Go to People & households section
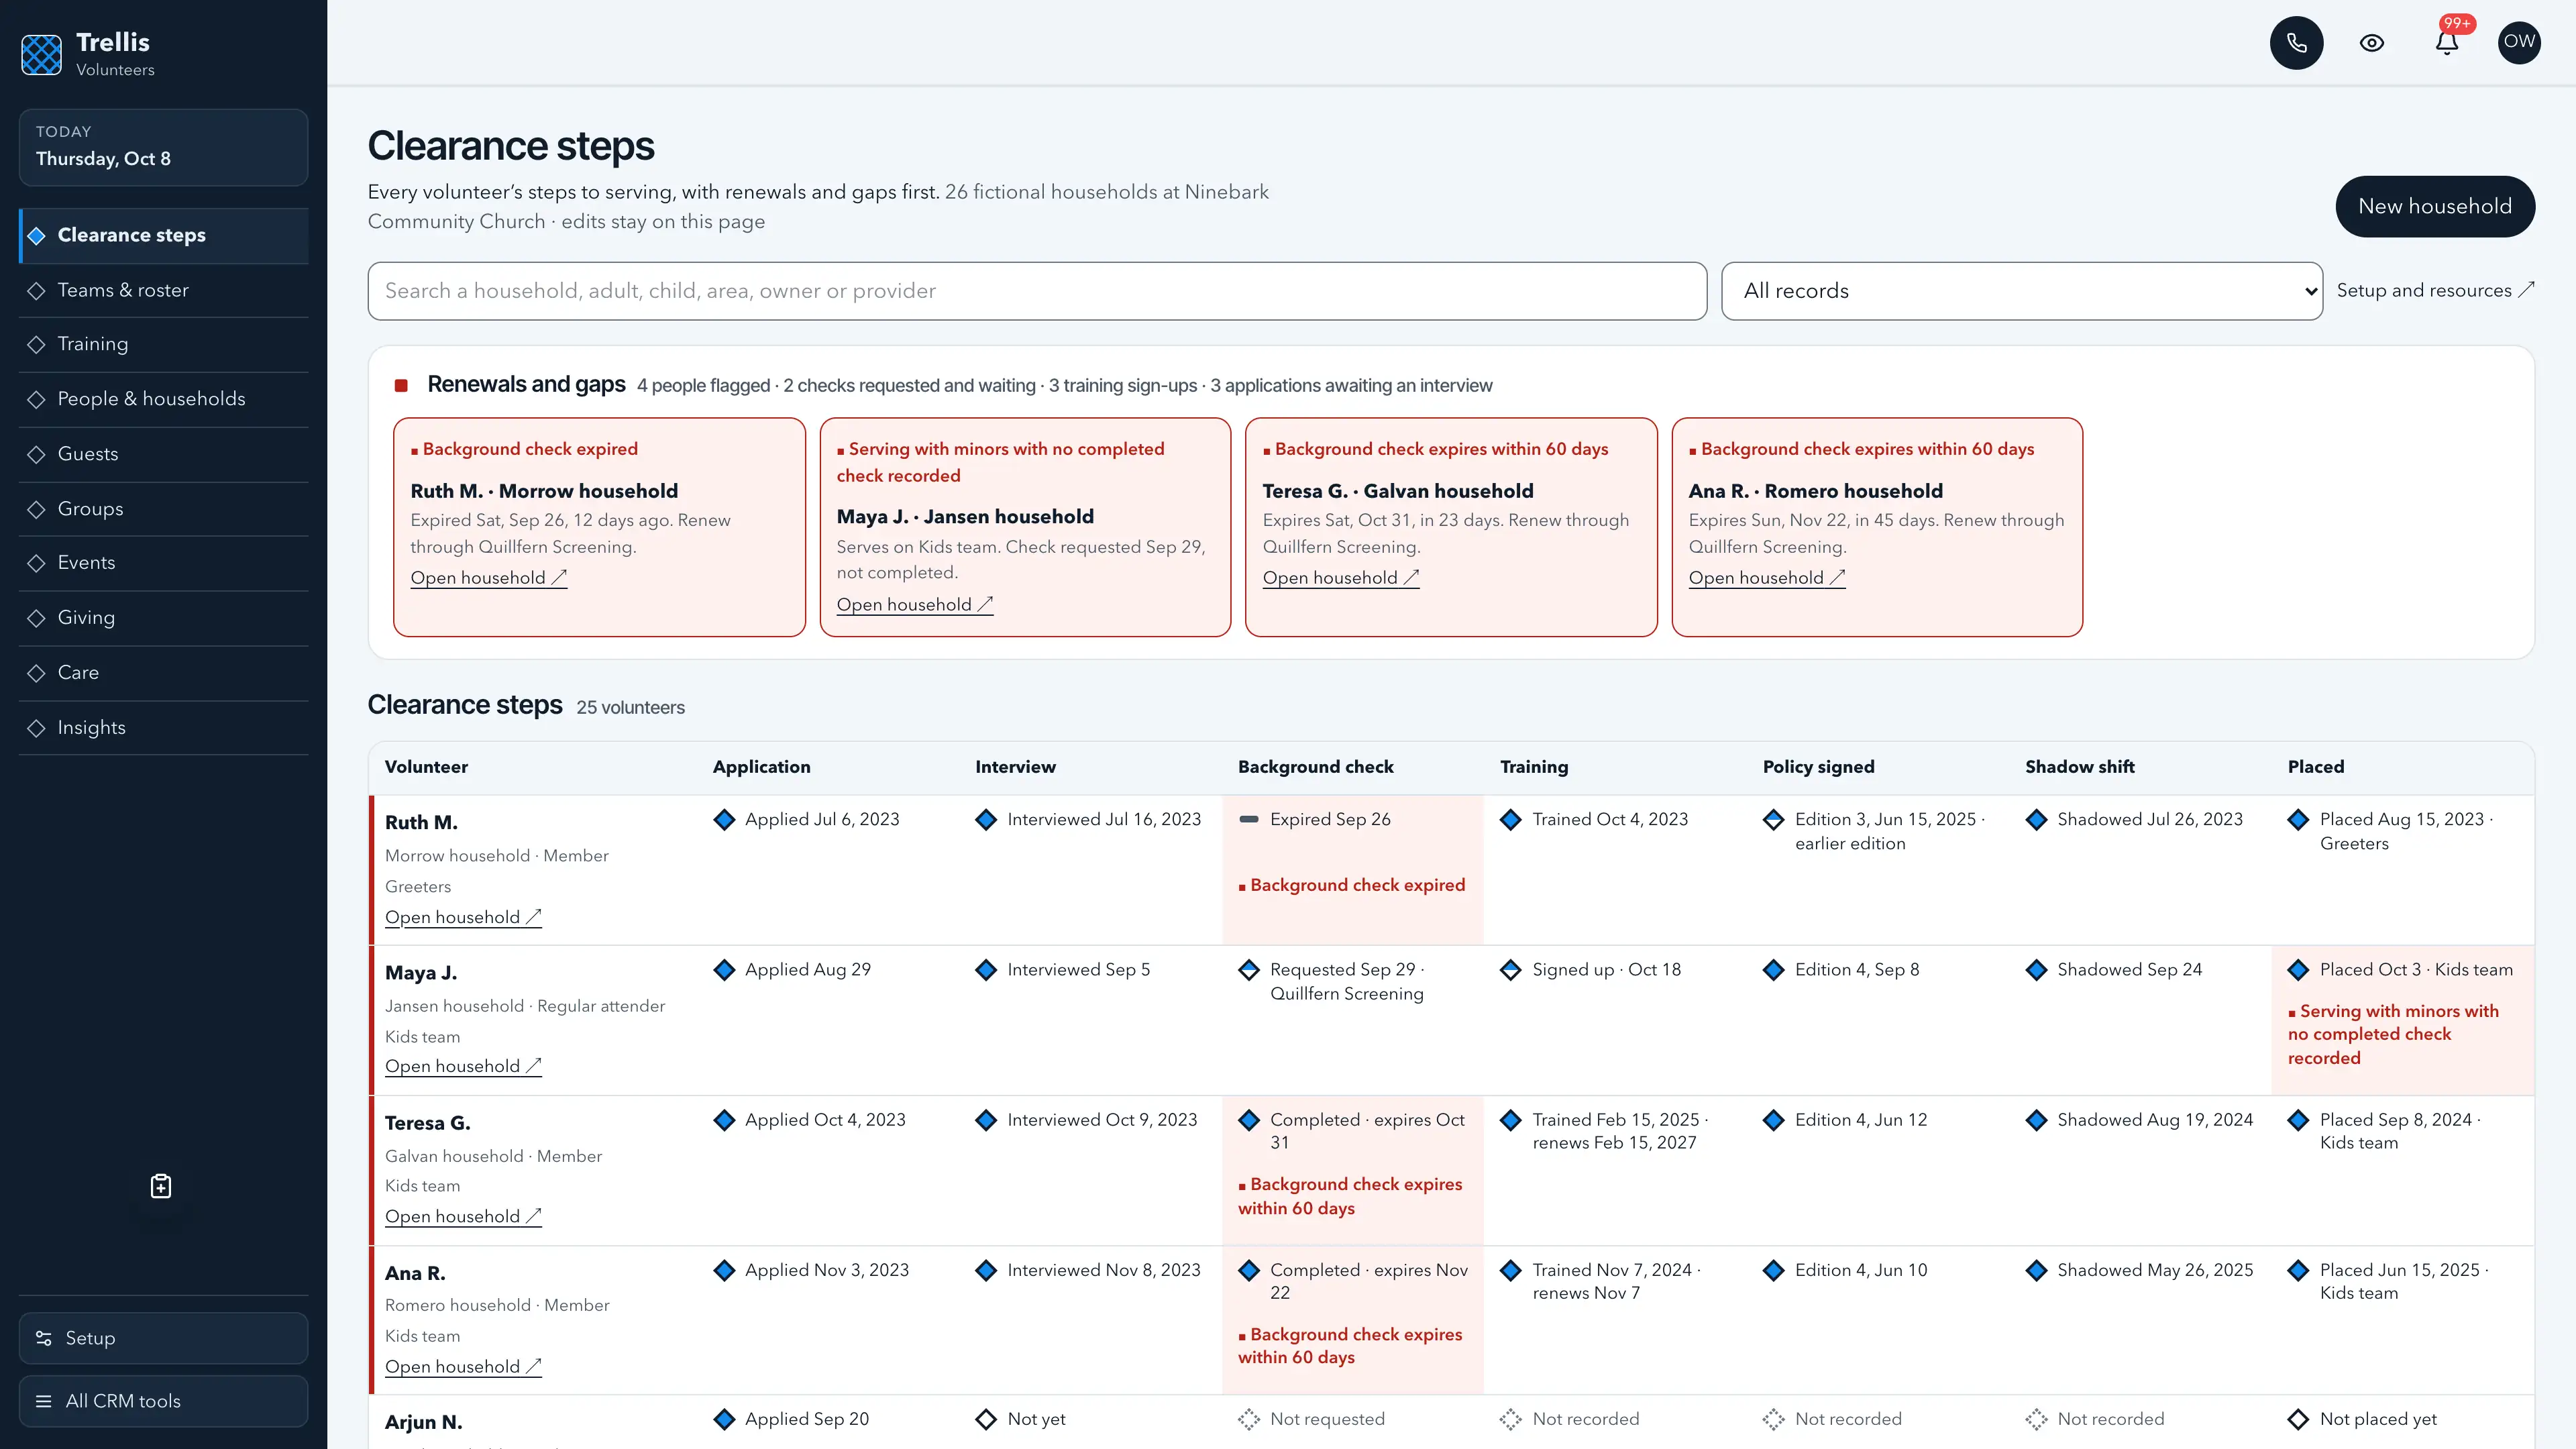 pyautogui.click(x=164, y=399)
